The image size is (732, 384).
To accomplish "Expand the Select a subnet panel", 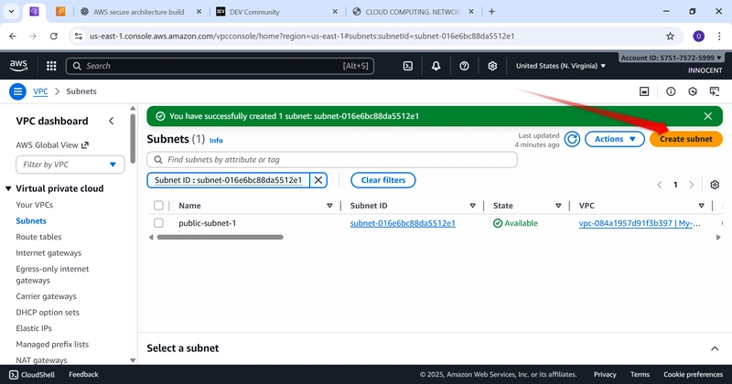I will pos(715,348).
